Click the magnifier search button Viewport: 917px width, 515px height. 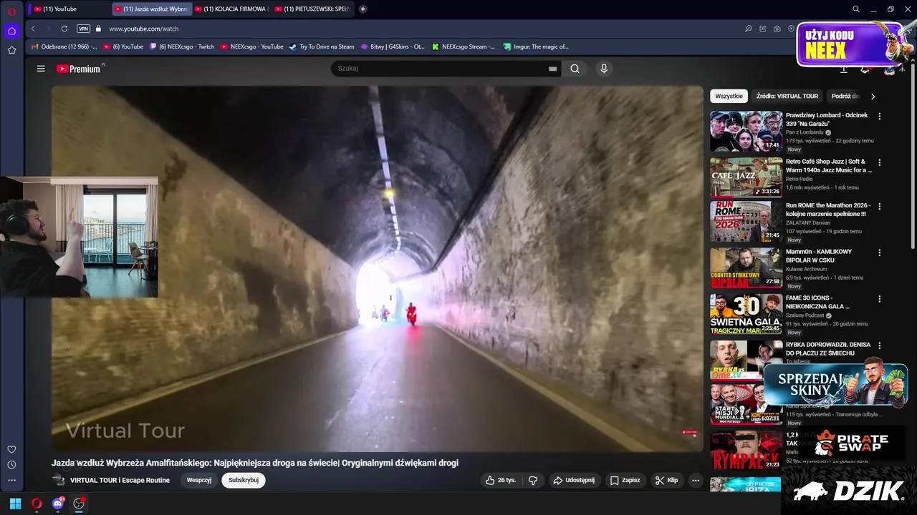pos(575,69)
